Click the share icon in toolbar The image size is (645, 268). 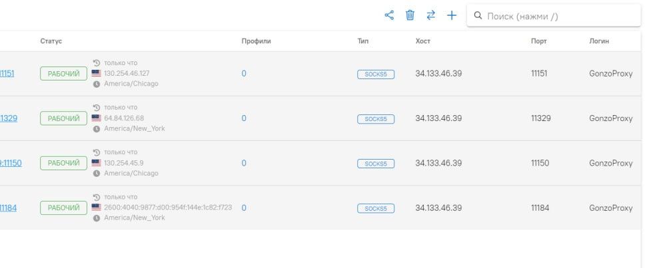390,15
